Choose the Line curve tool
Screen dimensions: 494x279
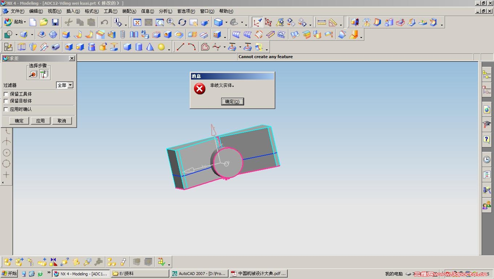181,47
